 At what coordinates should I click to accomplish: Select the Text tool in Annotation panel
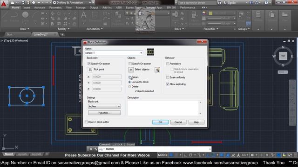pos(84,15)
